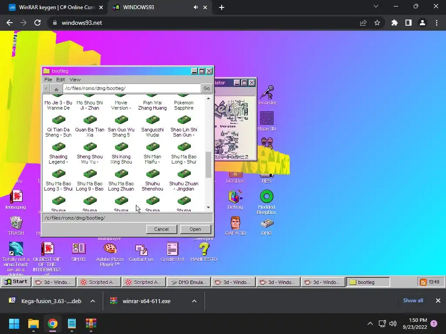Toggle the Chrome side panel
Screen dimensions: 446x334
coord(409,23)
